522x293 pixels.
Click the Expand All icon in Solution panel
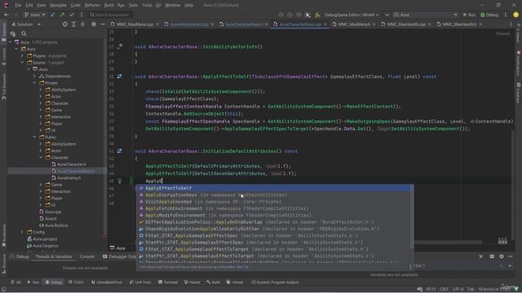pos(73,24)
